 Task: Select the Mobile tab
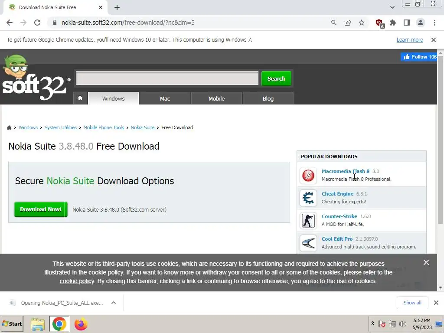point(217,98)
